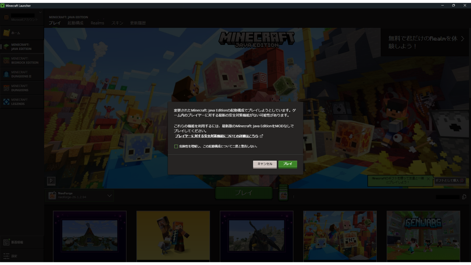Image resolution: width=471 pixels, height=265 pixels.
Task: Open the スキン tab
Action: (x=117, y=23)
